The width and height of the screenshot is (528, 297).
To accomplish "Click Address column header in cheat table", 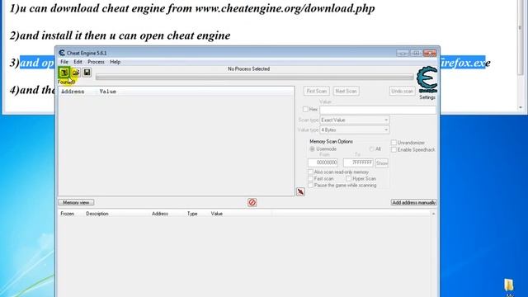I will coord(160,214).
